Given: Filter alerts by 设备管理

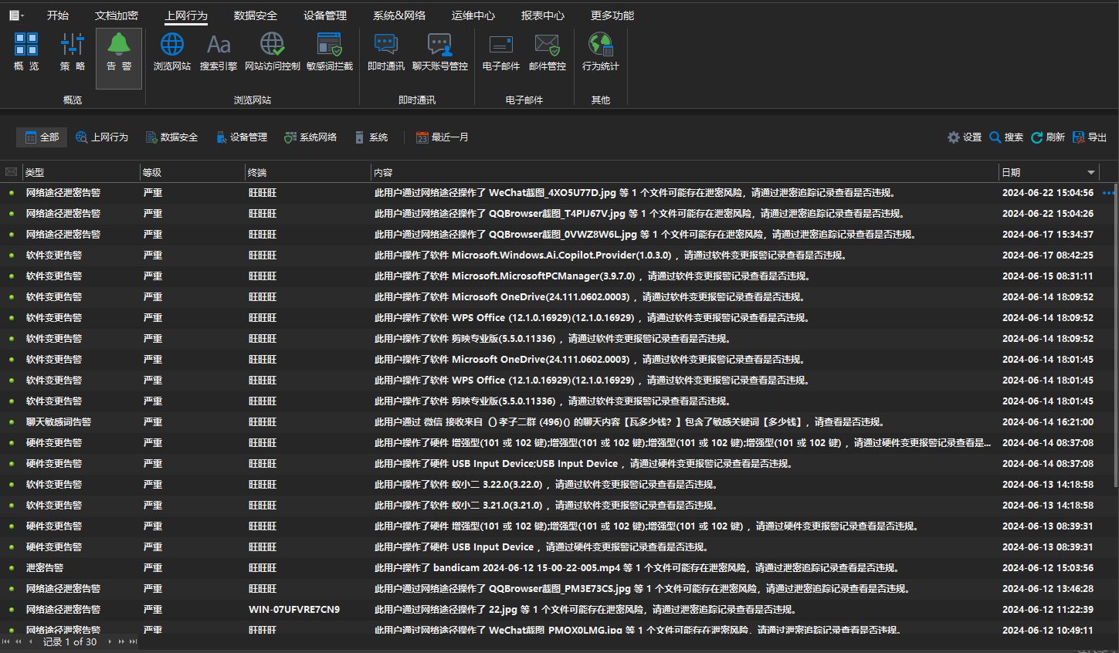Looking at the screenshot, I should 241,137.
